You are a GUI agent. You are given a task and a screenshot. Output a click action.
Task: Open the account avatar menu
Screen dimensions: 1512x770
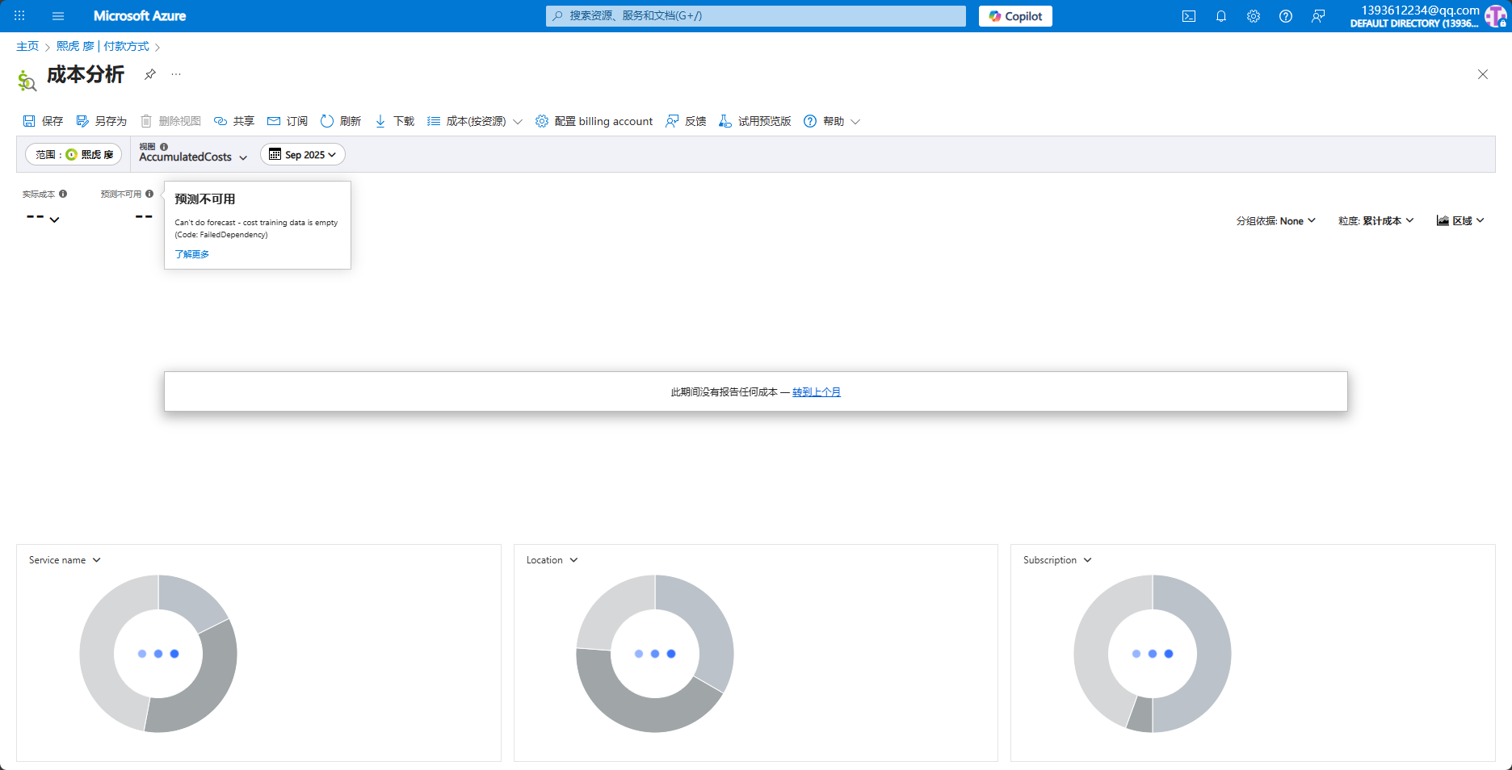pyautogui.click(x=1495, y=16)
